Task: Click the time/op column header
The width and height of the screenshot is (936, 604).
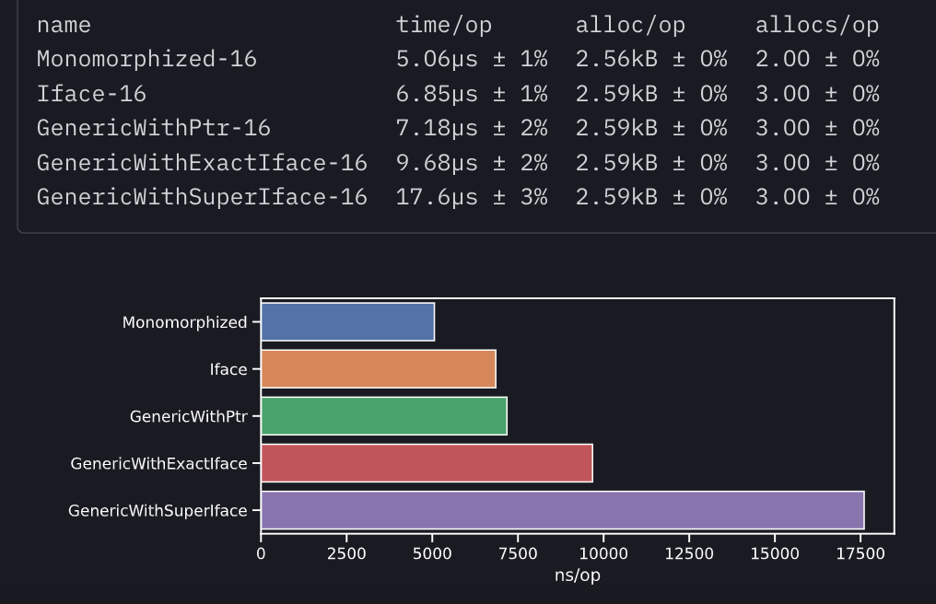Action: 444,25
